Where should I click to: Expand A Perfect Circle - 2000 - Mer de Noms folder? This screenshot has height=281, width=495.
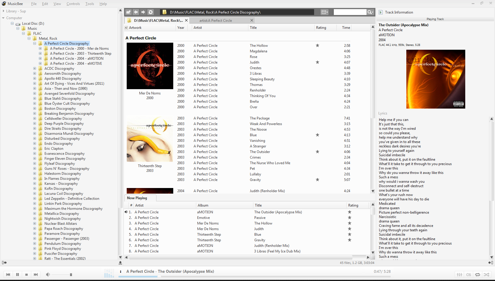click(40, 49)
